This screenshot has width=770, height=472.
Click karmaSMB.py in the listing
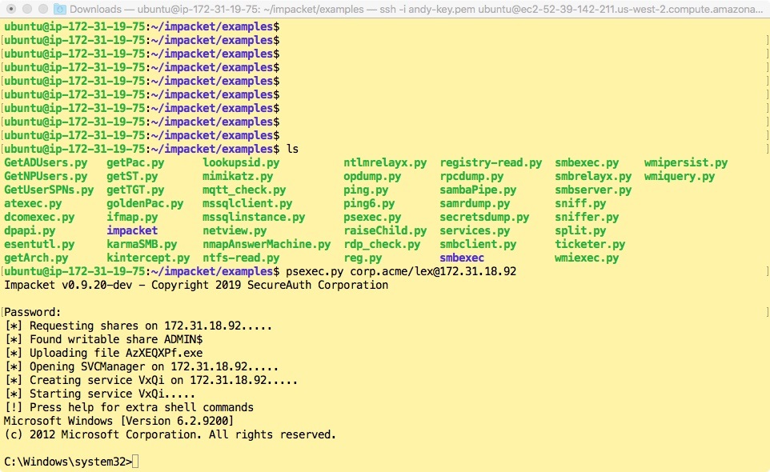coord(142,244)
